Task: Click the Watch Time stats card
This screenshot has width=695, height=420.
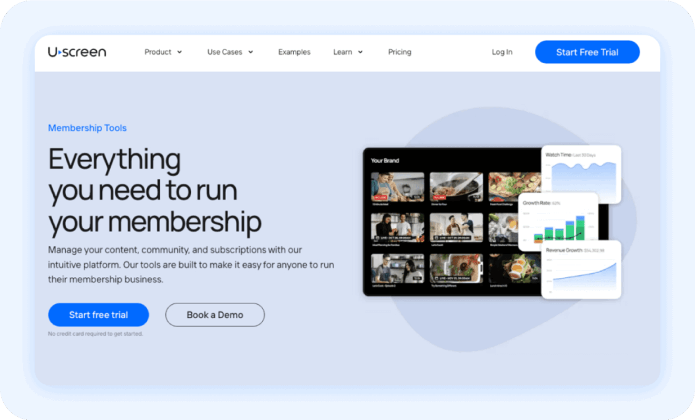Action: pos(582,172)
